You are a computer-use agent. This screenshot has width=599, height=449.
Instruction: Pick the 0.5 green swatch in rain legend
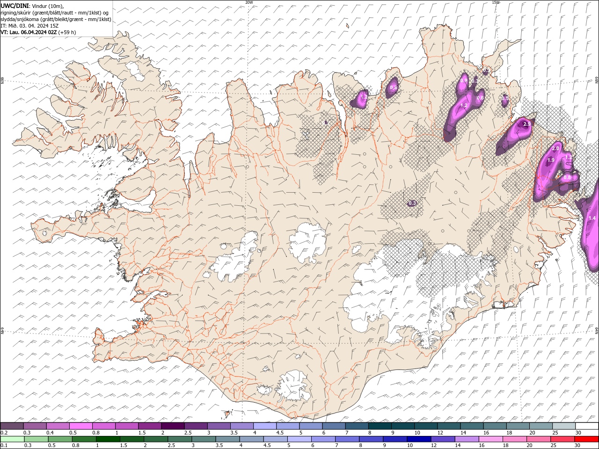tap(59, 439)
